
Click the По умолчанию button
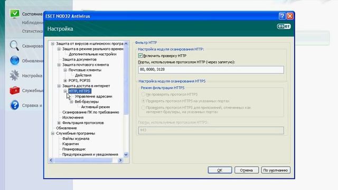coord(276,170)
